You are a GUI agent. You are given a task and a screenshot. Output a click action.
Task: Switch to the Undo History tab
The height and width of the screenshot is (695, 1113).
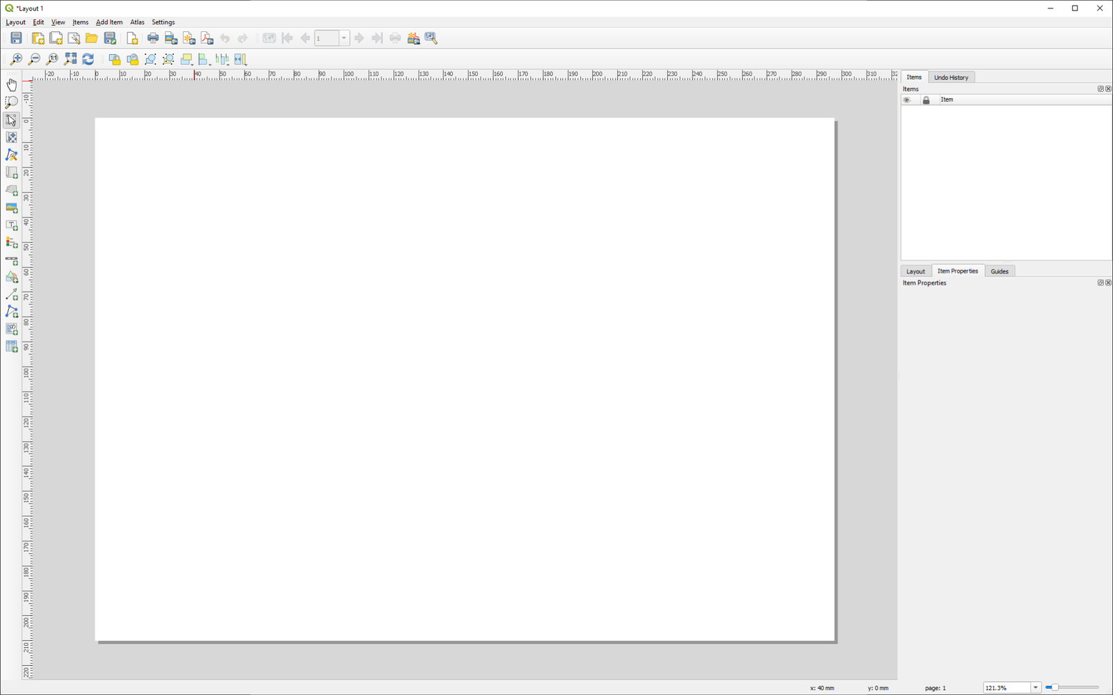click(x=952, y=77)
